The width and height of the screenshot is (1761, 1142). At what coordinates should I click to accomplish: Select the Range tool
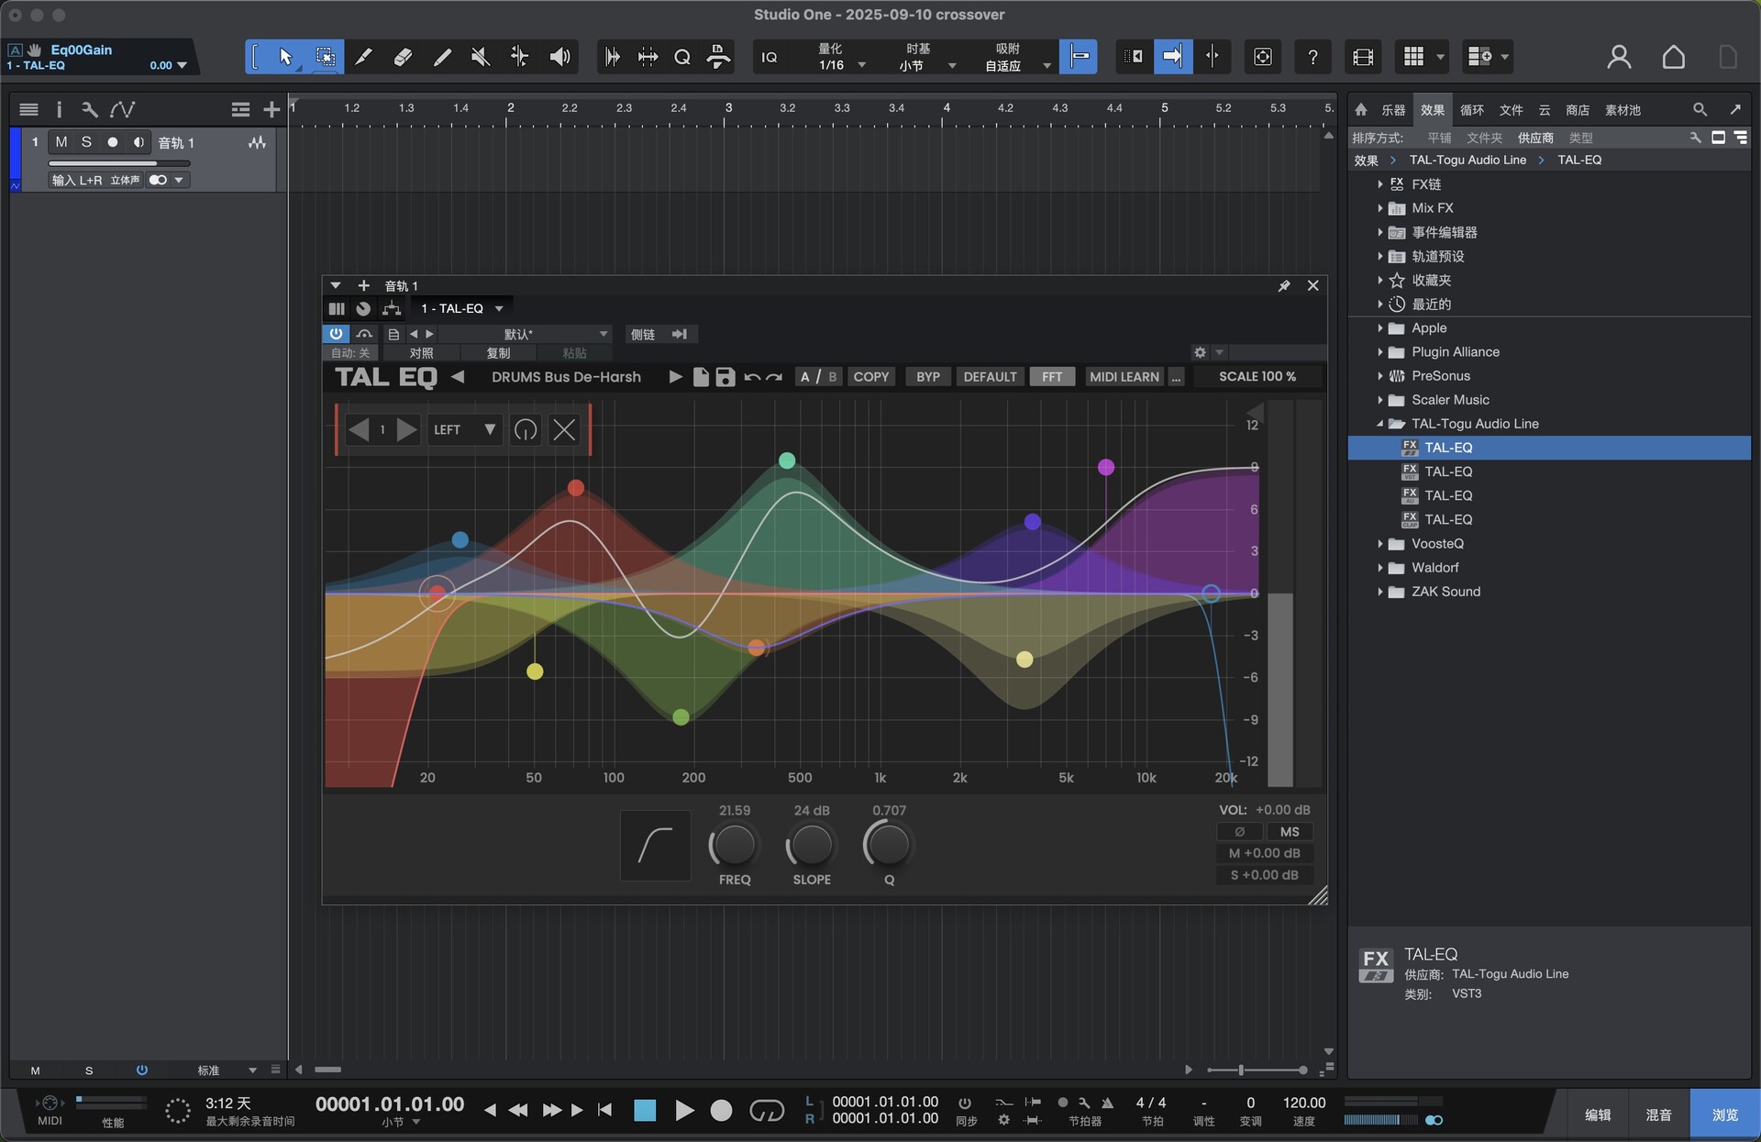[x=325, y=57]
